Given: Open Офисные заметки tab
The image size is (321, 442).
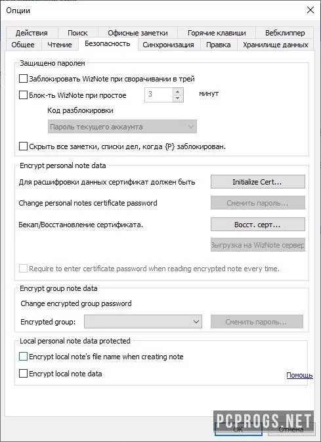Looking at the screenshot, I should pos(138,33).
